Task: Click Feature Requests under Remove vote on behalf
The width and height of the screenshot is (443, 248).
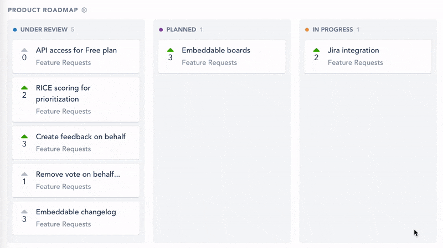Action: tap(63, 187)
